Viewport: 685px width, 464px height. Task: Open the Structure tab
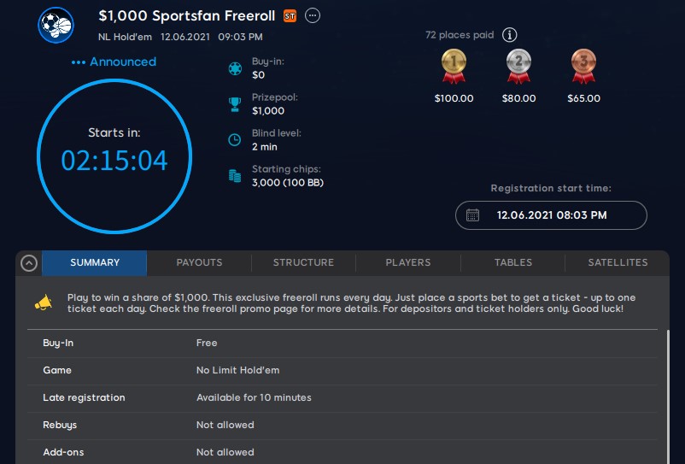(303, 262)
